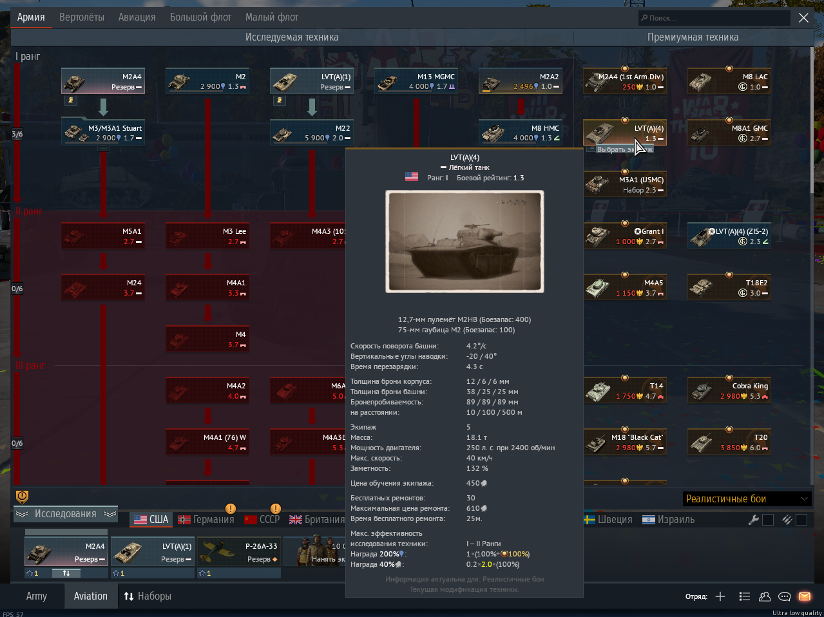Open the chat speech bubble icon
Viewport: 824px width, 617px height.
785,596
